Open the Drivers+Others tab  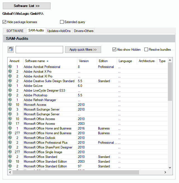[83, 31]
